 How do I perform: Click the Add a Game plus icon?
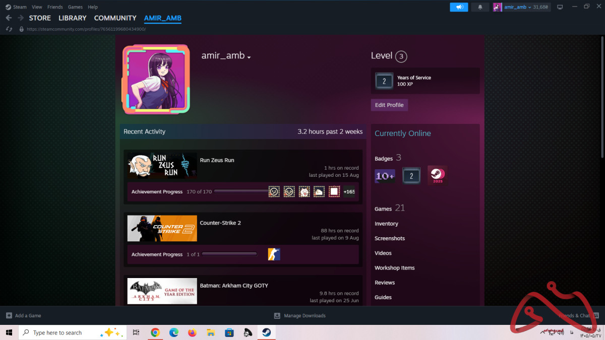[9, 315]
